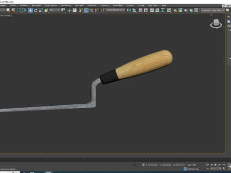231x173 pixels.
Task: Activate Select and Scale tool
Action: (x=41, y=11)
